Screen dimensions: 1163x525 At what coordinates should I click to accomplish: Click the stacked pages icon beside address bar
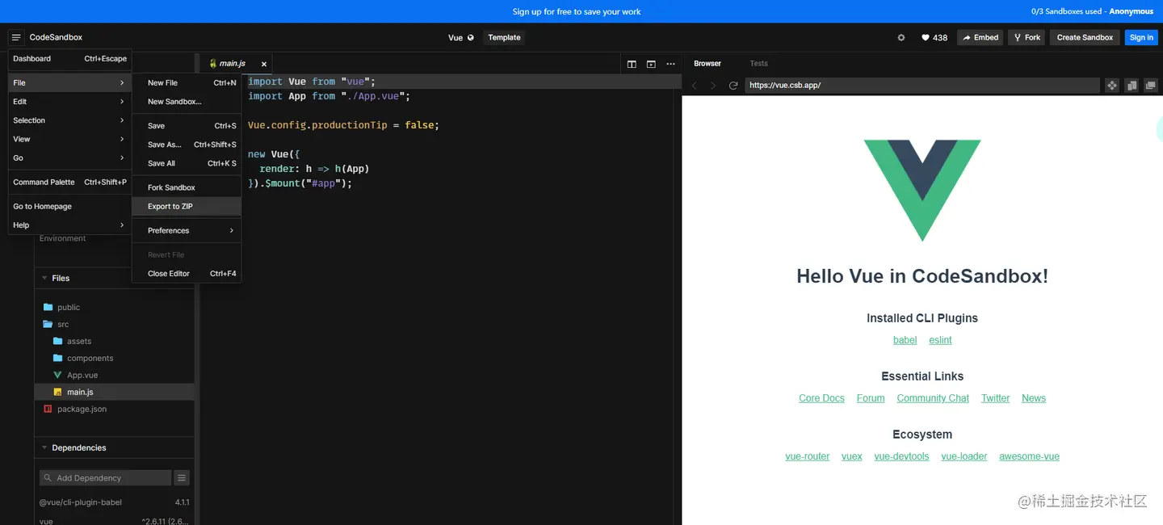pyautogui.click(x=1132, y=85)
